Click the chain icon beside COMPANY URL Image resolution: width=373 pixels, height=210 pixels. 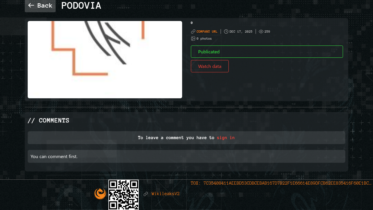tap(193, 32)
